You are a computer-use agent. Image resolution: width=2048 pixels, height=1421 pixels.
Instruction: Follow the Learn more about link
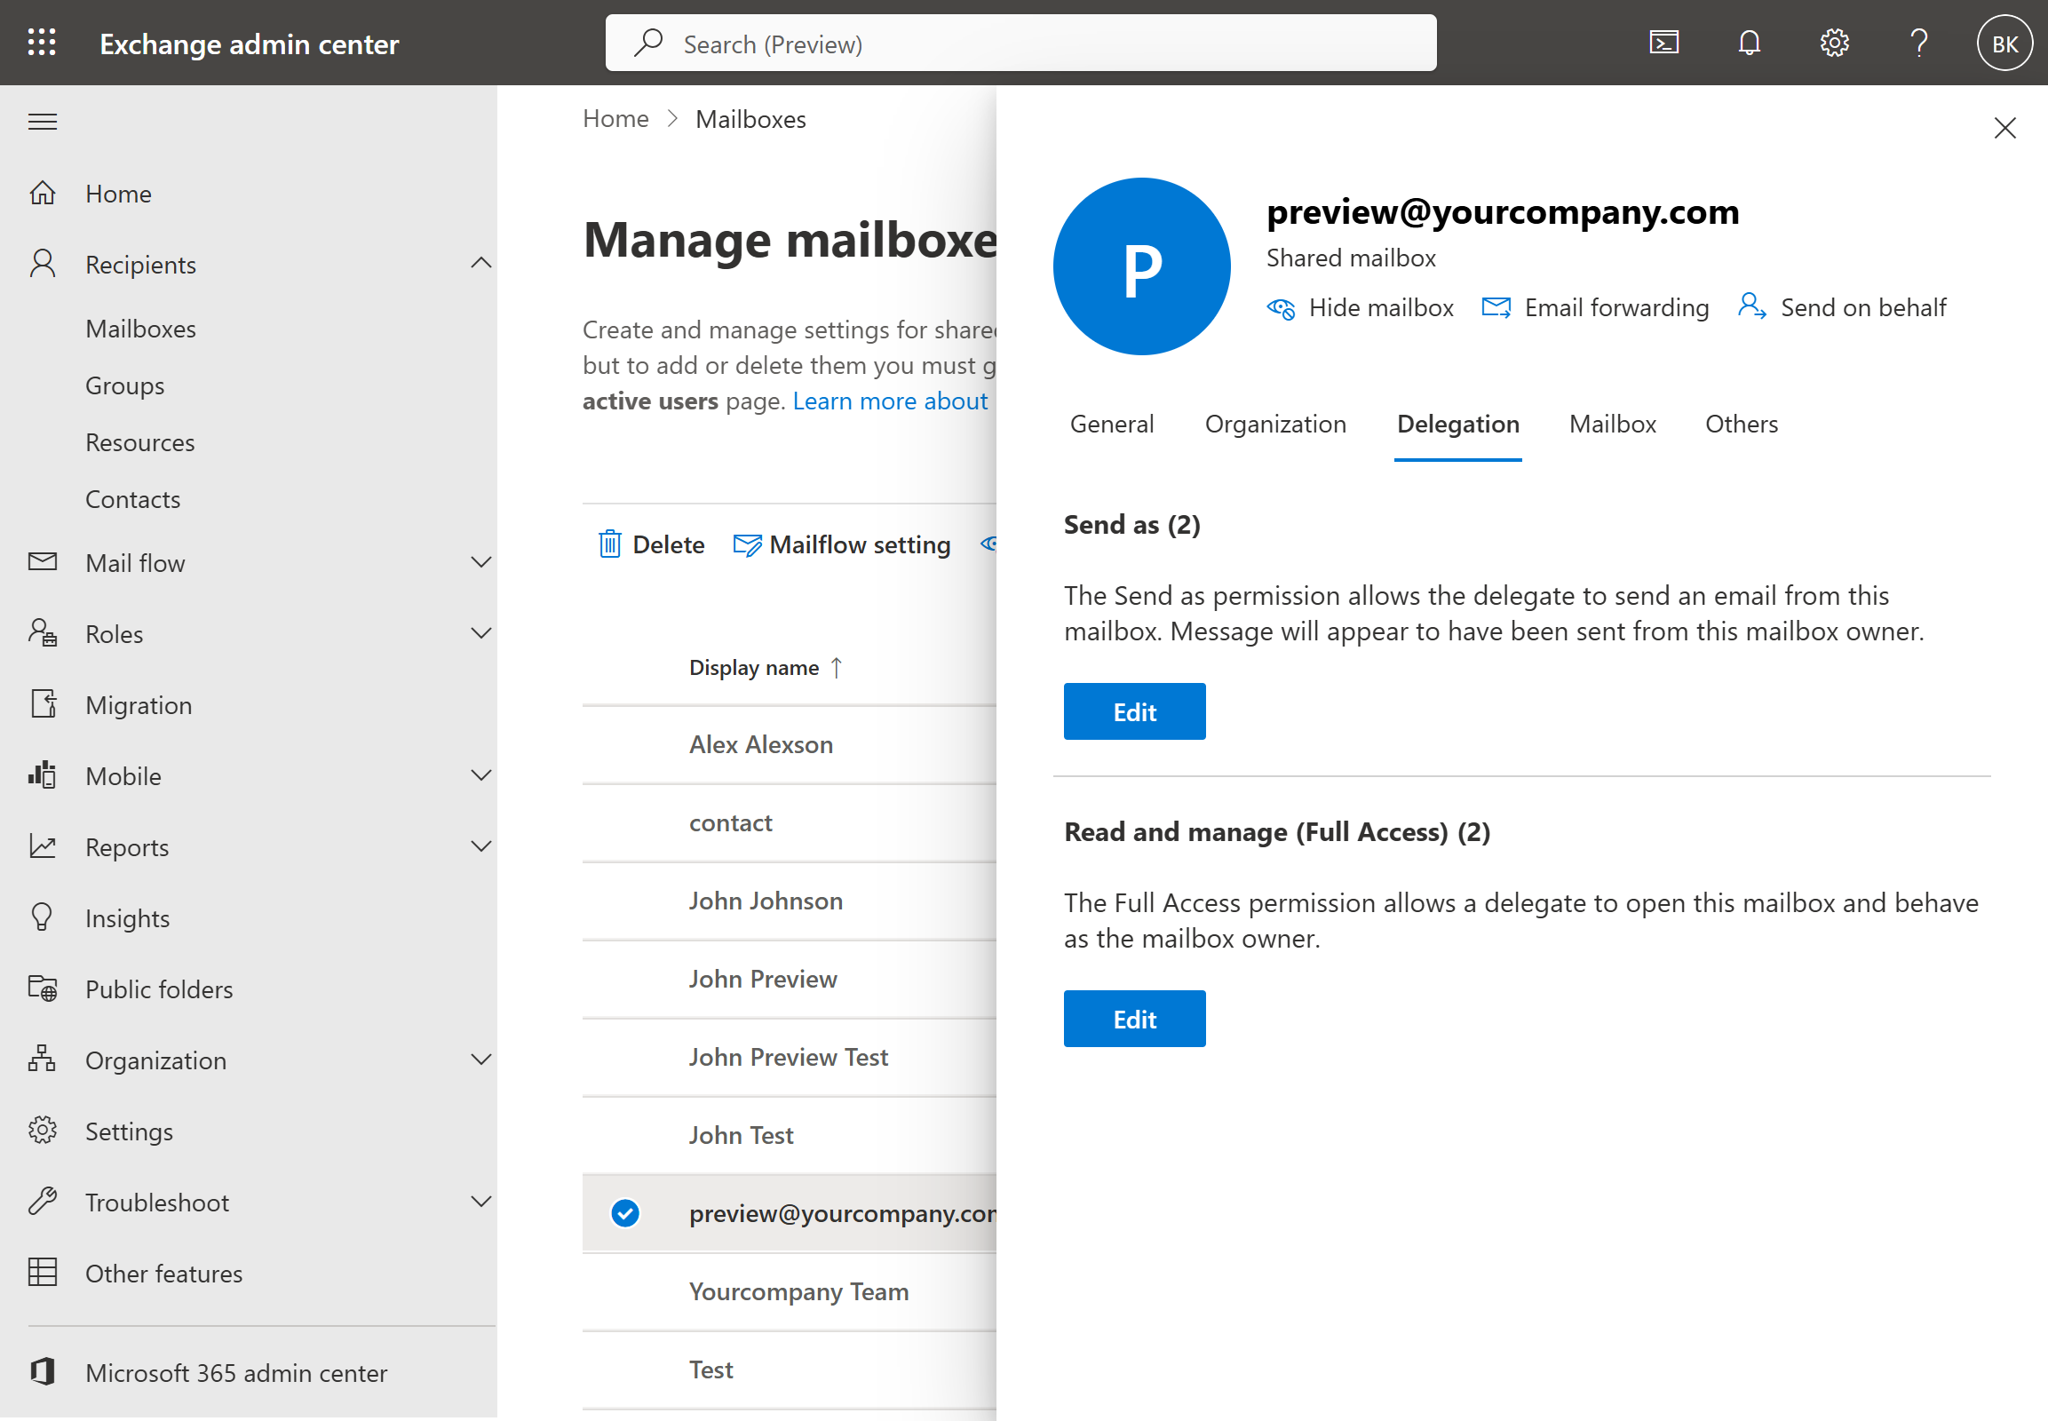coord(890,401)
